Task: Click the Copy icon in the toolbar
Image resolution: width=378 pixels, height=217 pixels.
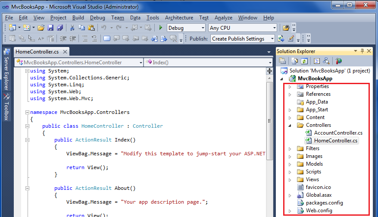Action: 81,28
